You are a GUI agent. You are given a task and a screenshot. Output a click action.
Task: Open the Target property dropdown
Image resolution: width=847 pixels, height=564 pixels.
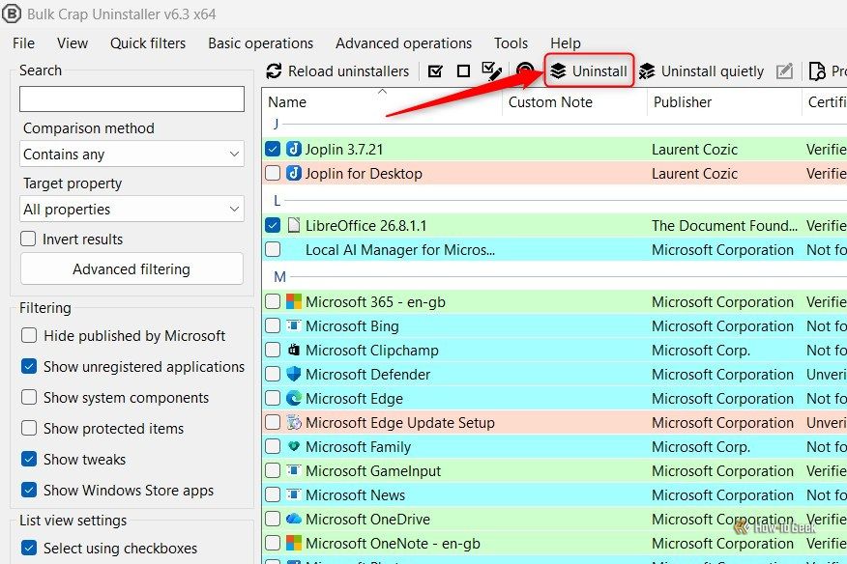click(x=131, y=209)
